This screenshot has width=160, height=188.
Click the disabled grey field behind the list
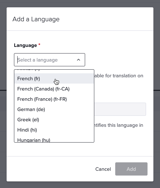tap(120, 109)
